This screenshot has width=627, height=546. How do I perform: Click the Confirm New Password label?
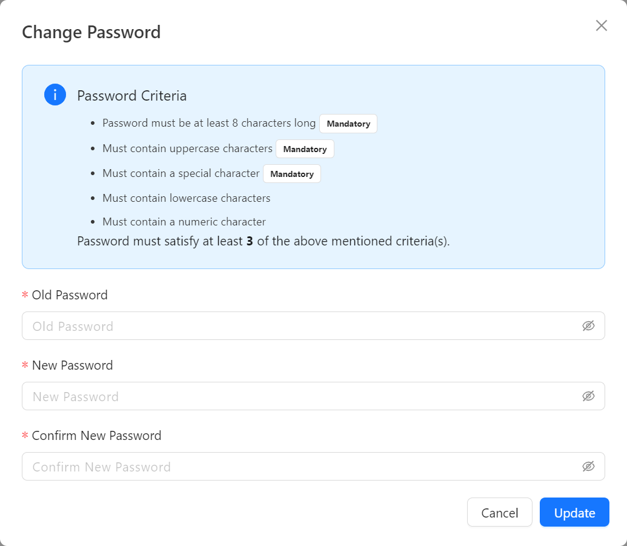click(96, 436)
